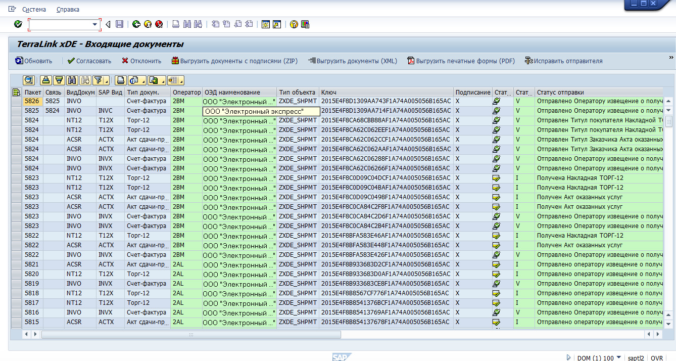Image resolution: width=676 pixels, height=361 pixels.
Task: Click the grid Find Next icon
Action: click(85, 80)
